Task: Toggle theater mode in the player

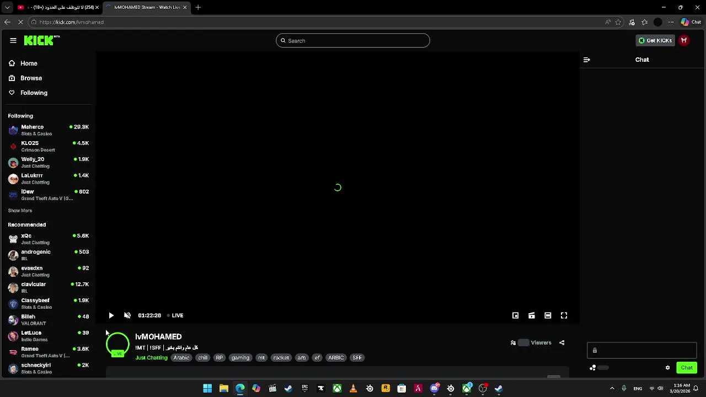Action: tap(548, 315)
